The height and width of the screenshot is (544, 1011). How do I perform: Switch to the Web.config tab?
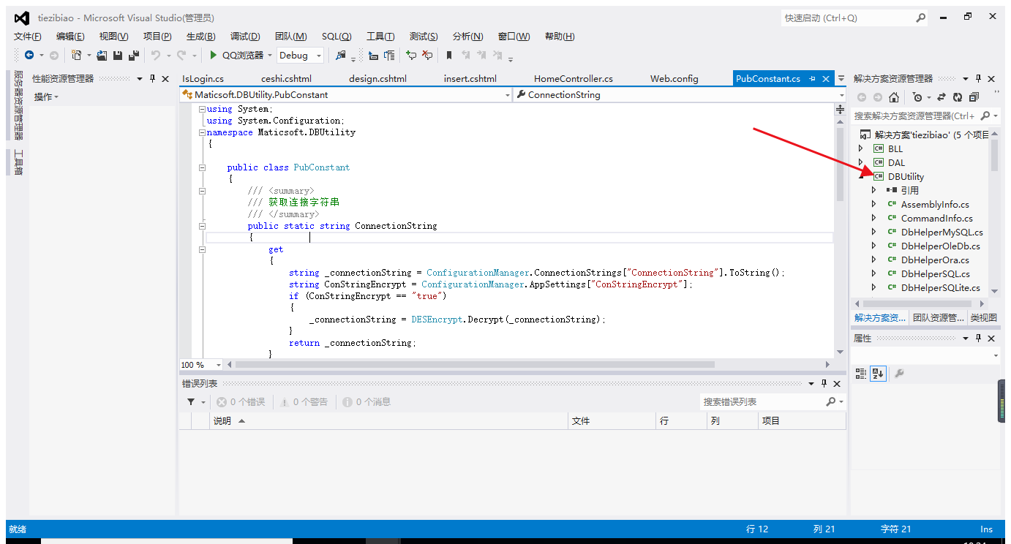coord(674,78)
